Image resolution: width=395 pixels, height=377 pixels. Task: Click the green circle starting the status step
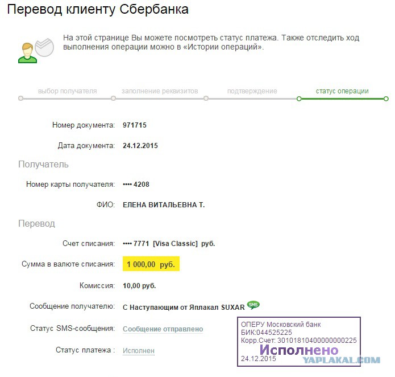tap(299, 99)
